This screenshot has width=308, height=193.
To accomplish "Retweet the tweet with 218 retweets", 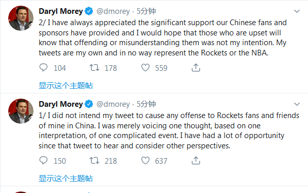I will pos(94,161).
